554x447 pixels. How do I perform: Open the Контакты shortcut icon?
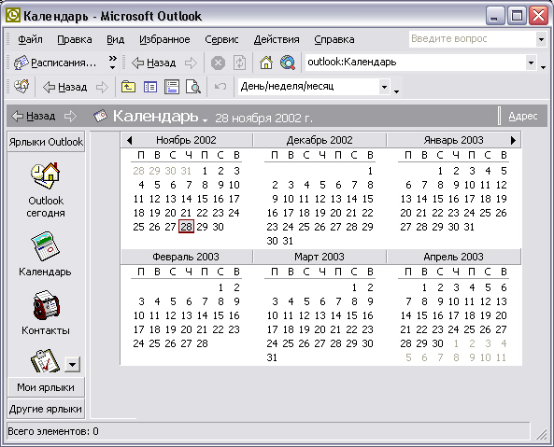point(47,305)
